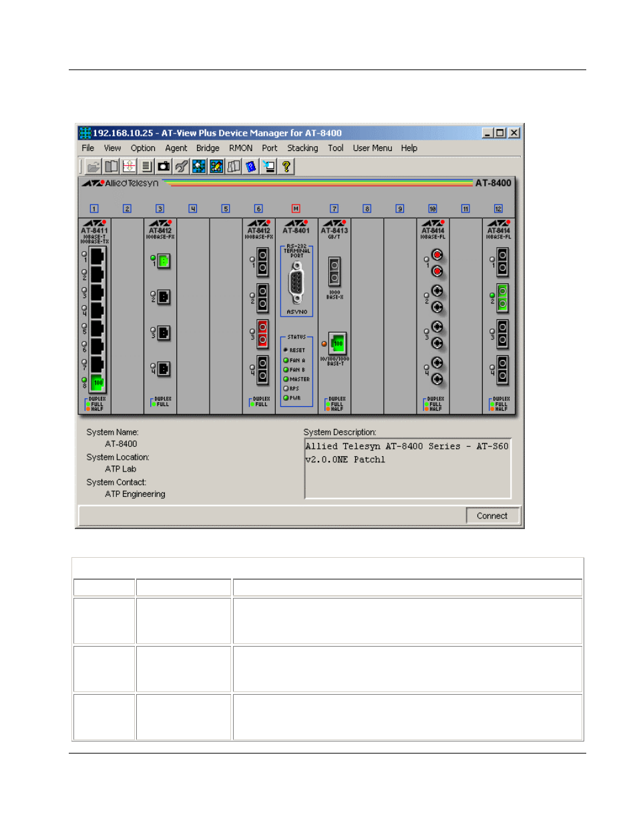Select slot 6 number marker
Viewport: 637px width, 825px height.
click(x=258, y=208)
